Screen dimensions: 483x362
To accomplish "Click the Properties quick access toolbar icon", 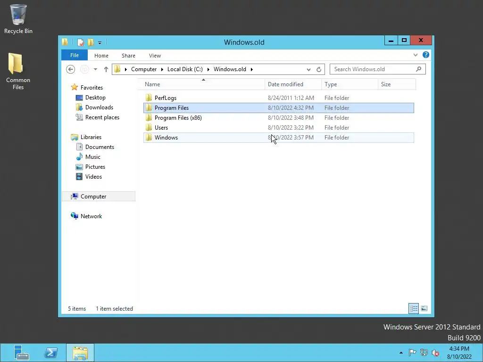I will click(80, 42).
